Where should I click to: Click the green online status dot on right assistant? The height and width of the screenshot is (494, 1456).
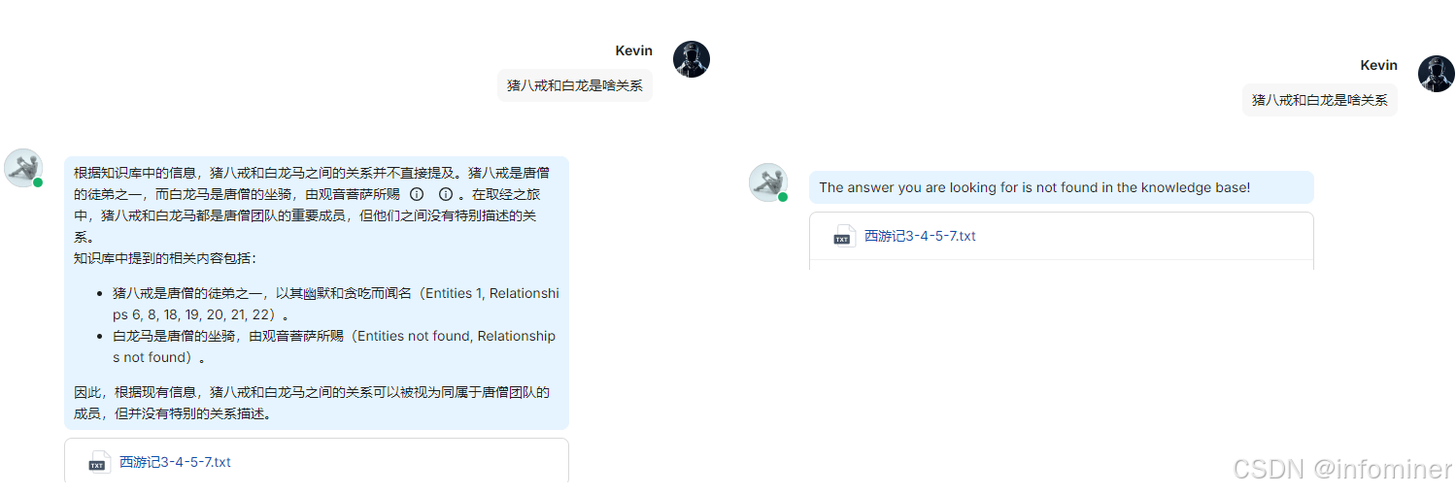783,197
